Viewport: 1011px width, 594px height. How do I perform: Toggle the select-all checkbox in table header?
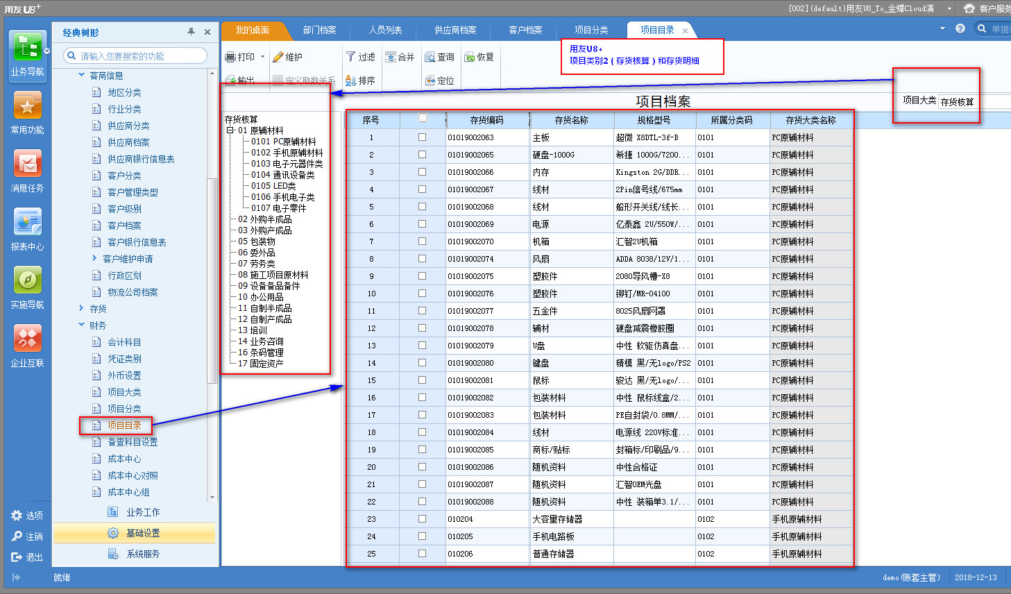tap(423, 119)
